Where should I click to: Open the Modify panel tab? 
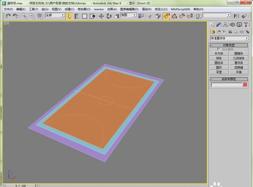(218, 25)
